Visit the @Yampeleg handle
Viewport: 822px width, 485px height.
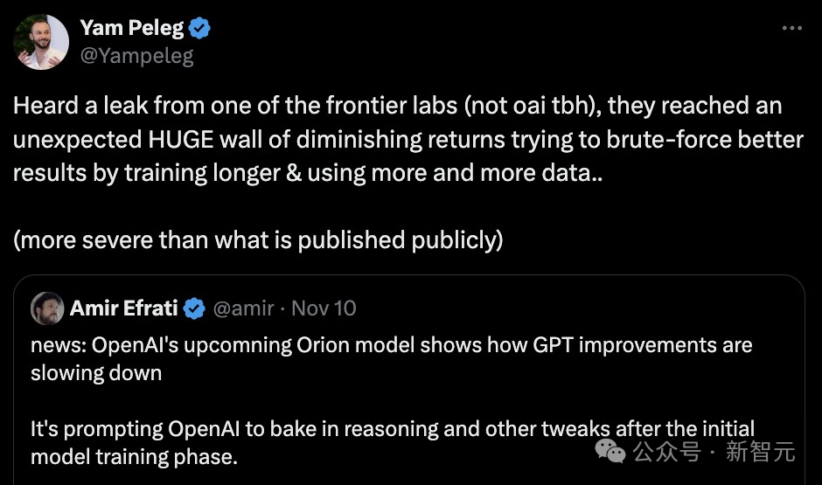(136, 56)
